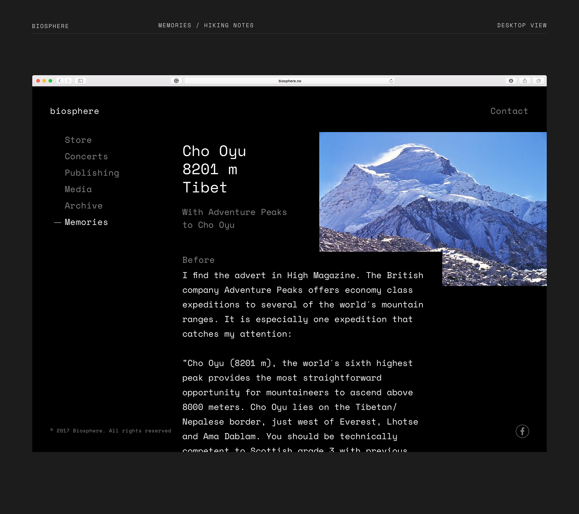Show all tabs with the tab overview icon
Screen dimensions: 579x514
pyautogui.click(x=538, y=81)
